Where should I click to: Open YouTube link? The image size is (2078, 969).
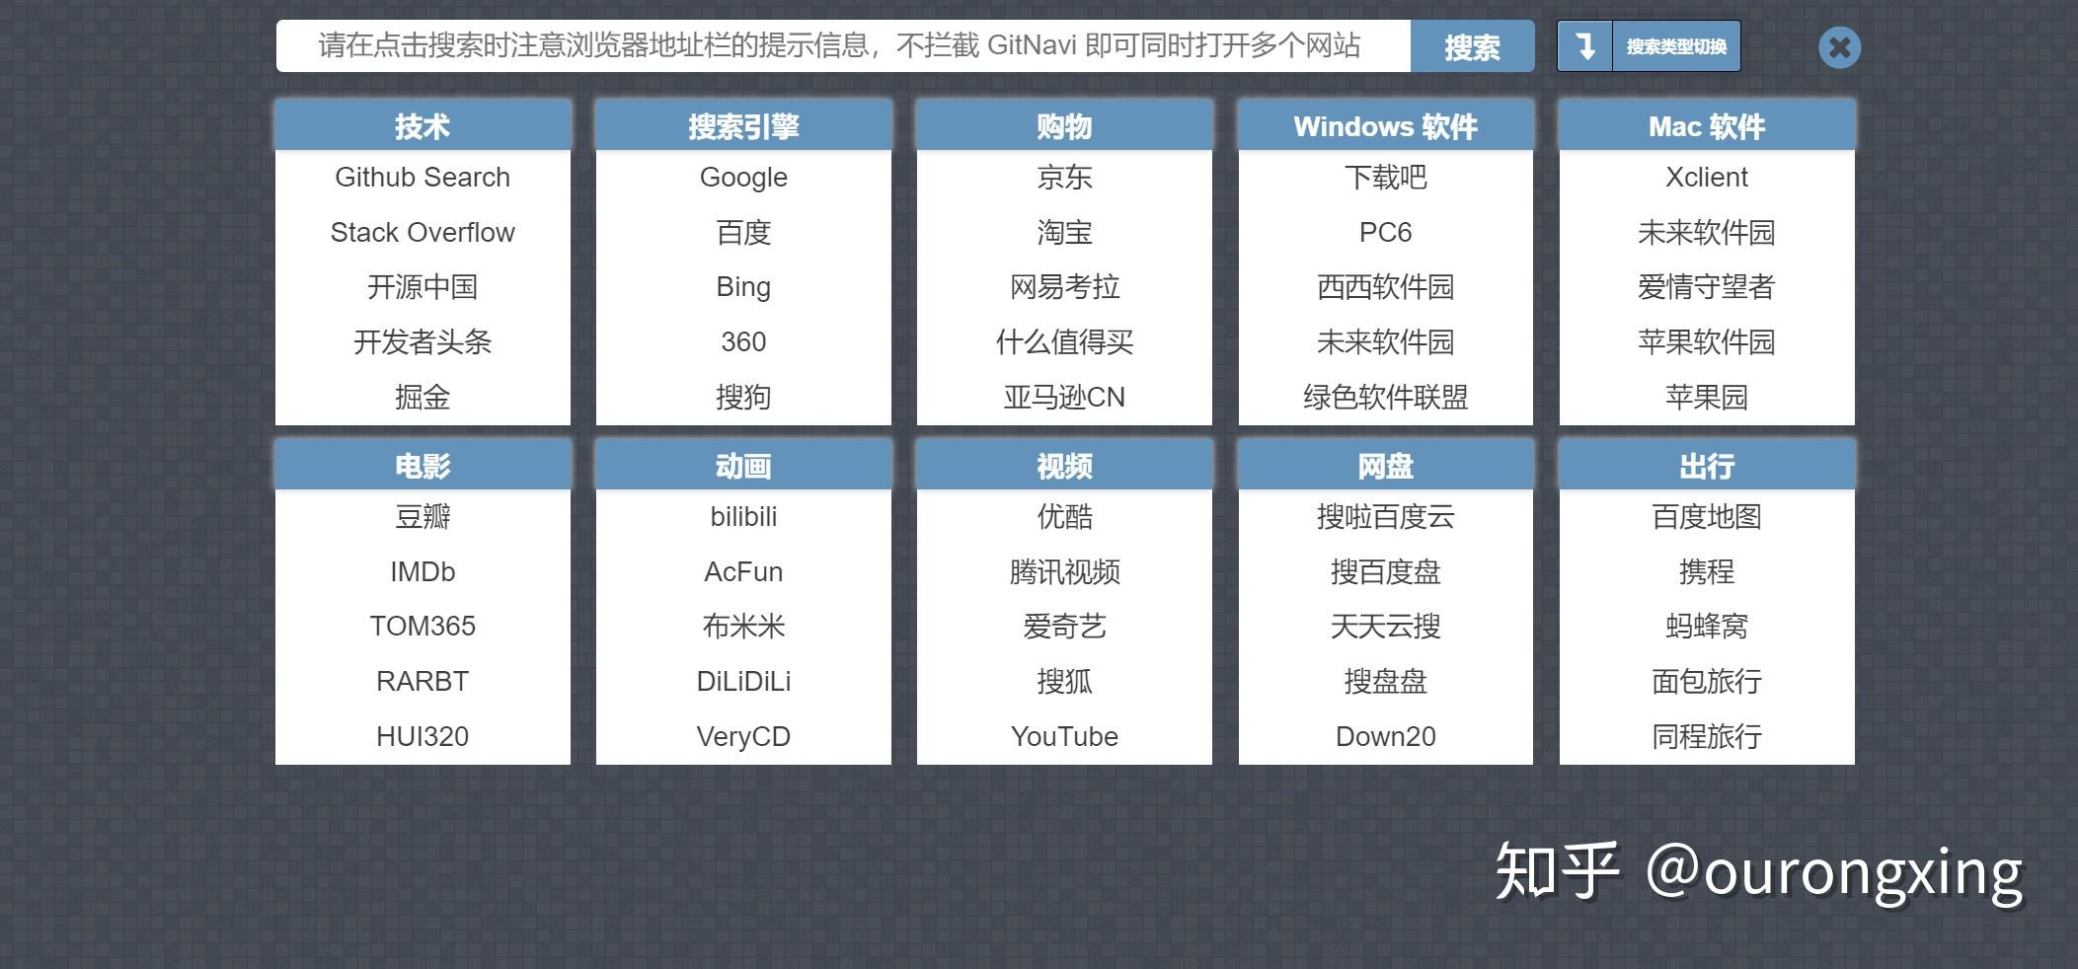[1064, 737]
